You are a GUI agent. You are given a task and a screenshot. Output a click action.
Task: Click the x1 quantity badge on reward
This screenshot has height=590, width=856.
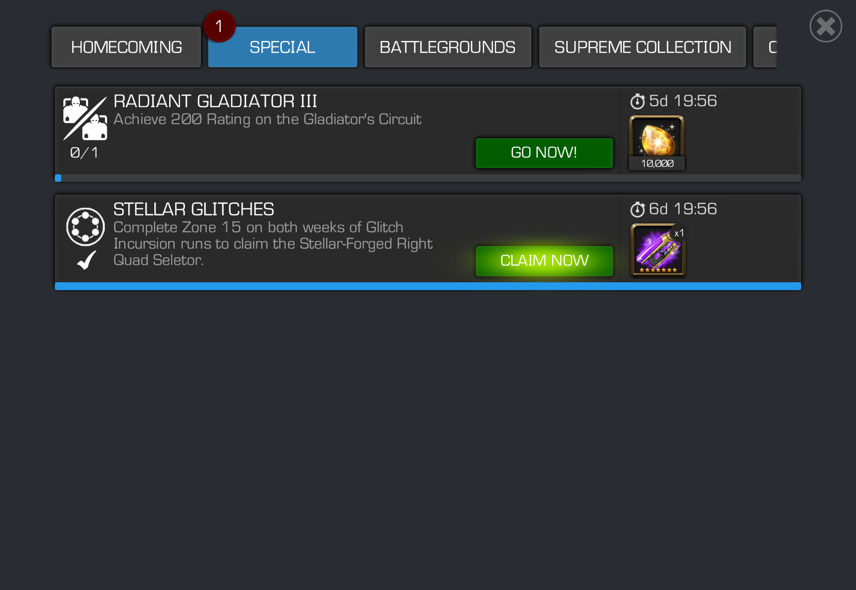(x=679, y=233)
